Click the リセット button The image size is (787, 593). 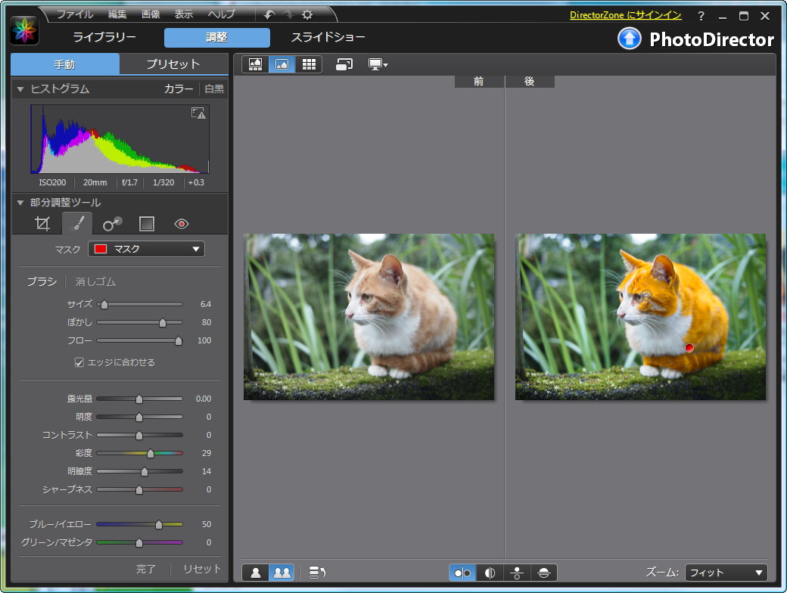(x=201, y=569)
